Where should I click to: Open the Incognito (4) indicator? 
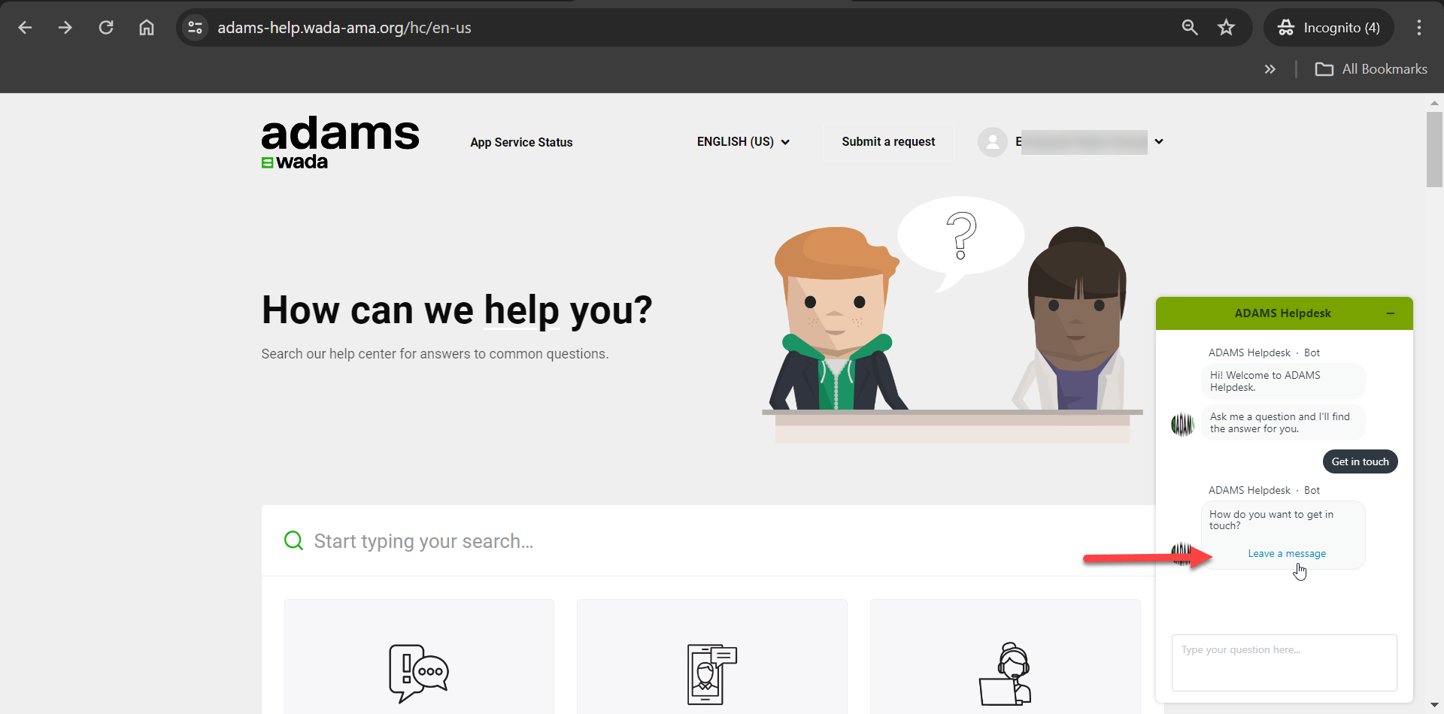pos(1329,28)
